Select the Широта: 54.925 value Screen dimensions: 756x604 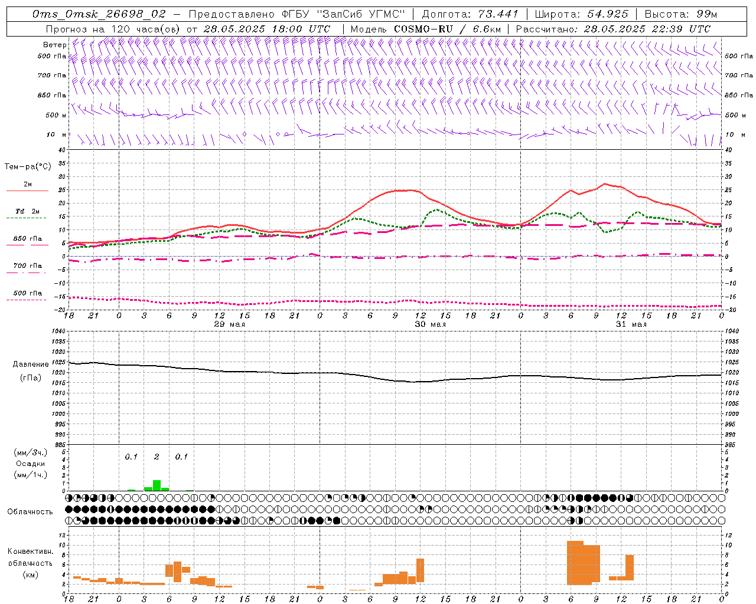click(581, 14)
